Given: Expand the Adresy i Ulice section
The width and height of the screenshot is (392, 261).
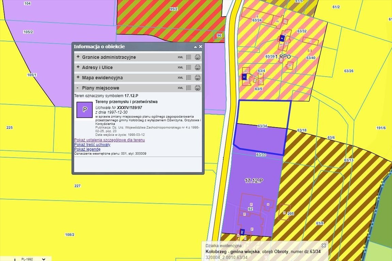Looking at the screenshot, I should pos(78,67).
